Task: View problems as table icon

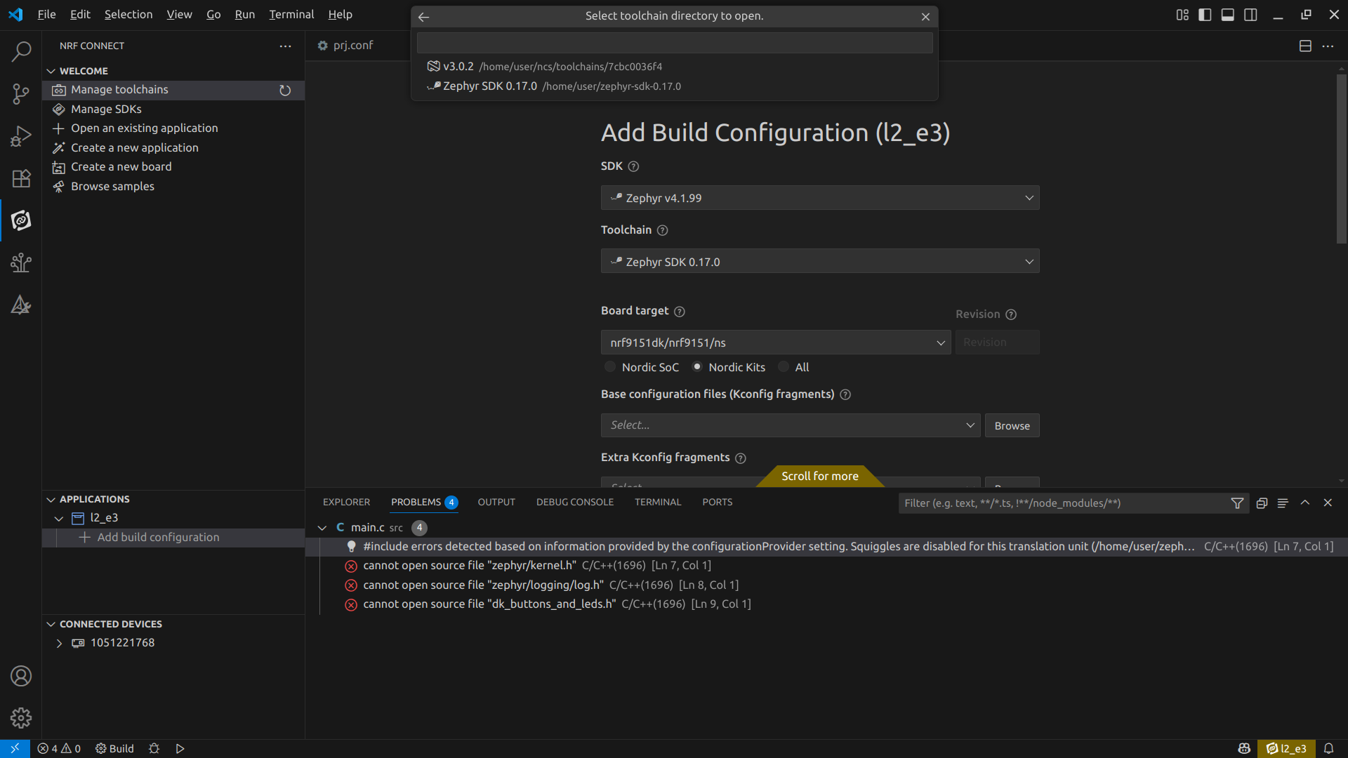Action: pyautogui.click(x=1283, y=503)
